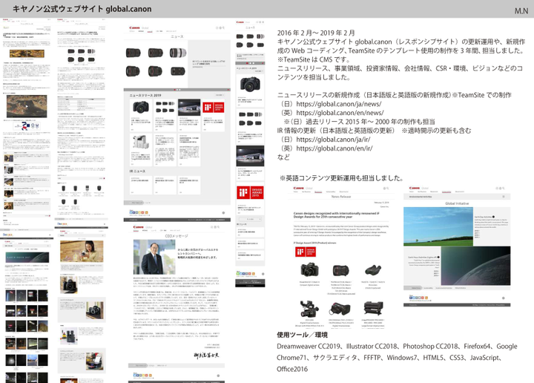Select the date line 2016年2月〜2019年2月
The width and height of the screenshot is (534, 383).
[x=316, y=33]
